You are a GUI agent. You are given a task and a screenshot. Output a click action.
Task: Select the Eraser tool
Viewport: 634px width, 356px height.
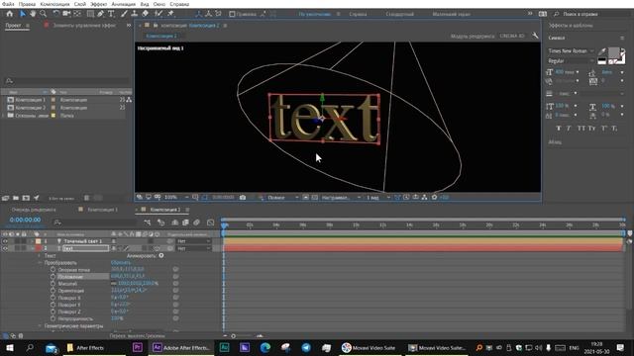click(x=146, y=14)
